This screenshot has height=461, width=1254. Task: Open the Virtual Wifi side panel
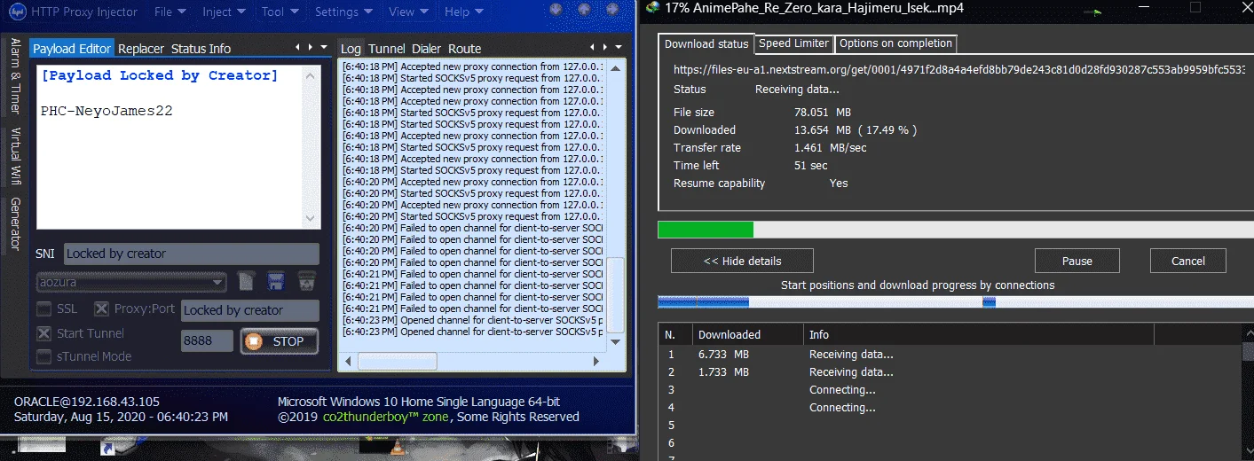15,156
